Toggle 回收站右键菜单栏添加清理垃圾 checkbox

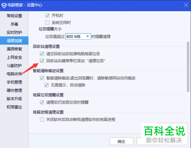click(x=42, y=61)
